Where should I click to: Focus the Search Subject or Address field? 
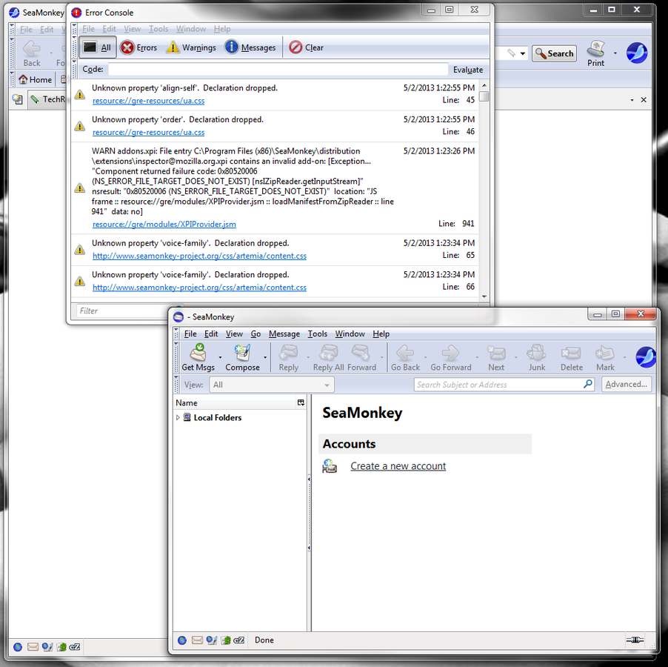click(x=504, y=385)
